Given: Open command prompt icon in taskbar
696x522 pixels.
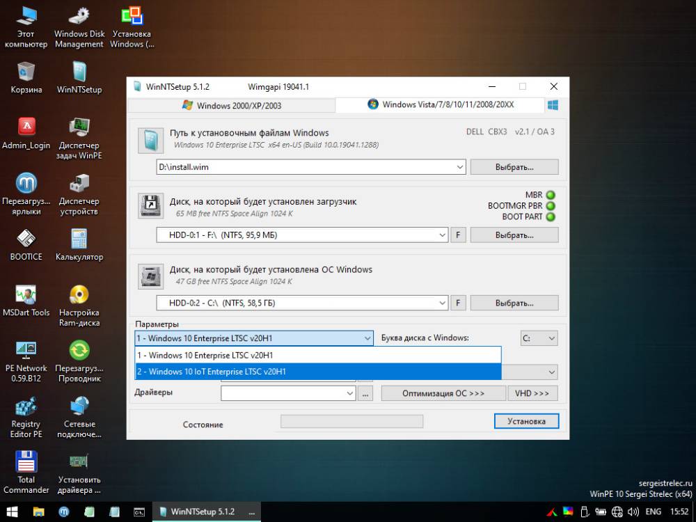Looking at the screenshot, I should click(139, 512).
